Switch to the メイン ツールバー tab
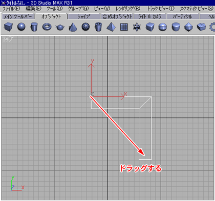 (x=18, y=16)
